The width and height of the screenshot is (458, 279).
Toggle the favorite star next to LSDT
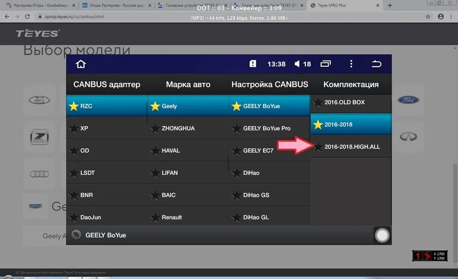click(73, 173)
